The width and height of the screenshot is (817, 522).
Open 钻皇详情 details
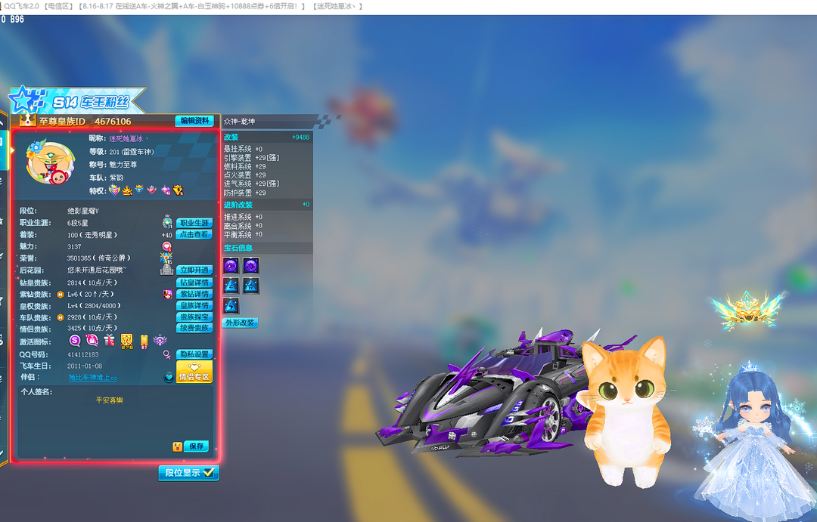(194, 283)
